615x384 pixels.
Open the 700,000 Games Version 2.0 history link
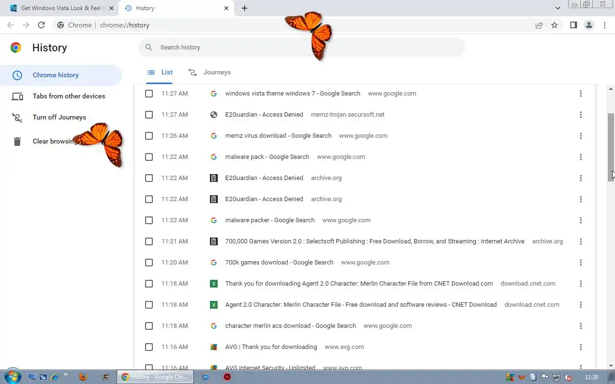coord(375,241)
